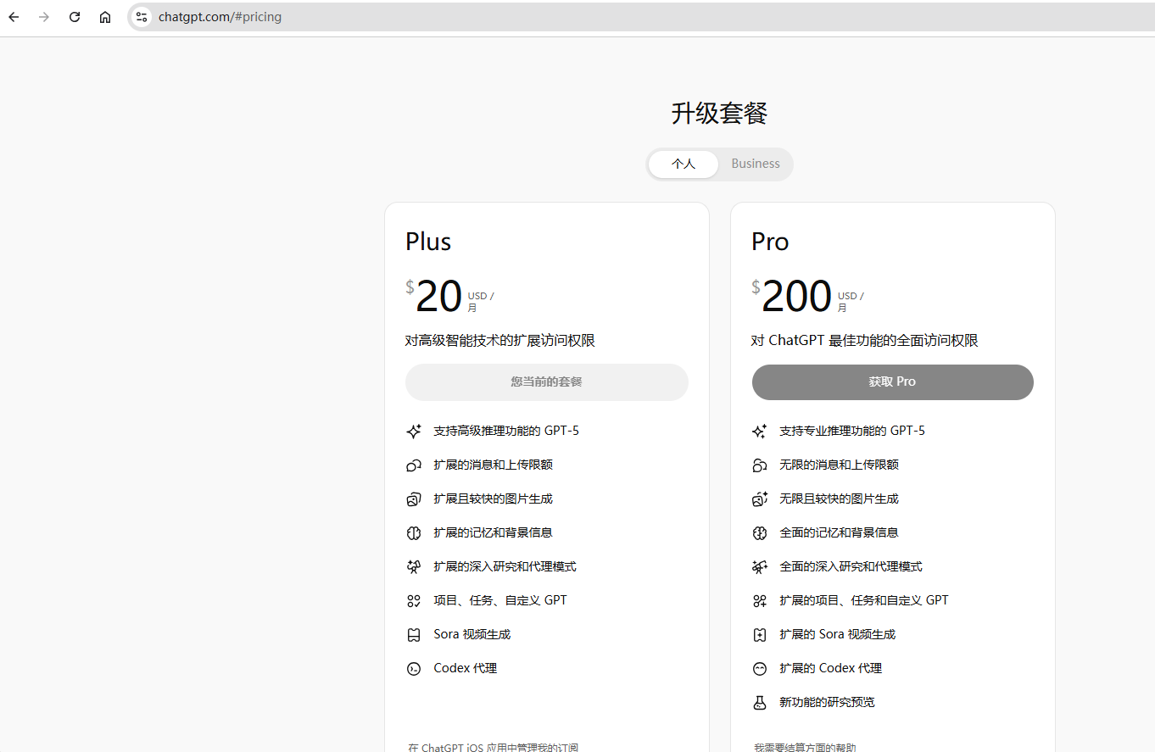This screenshot has height=752, width=1155.
Task: Click brain icon beside 全面的记忆和背景信息
Action: 760,533
